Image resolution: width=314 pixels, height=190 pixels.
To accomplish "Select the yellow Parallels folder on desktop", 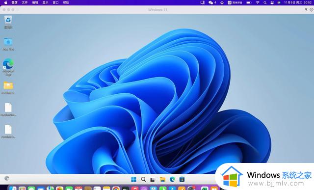I will 8,87.
